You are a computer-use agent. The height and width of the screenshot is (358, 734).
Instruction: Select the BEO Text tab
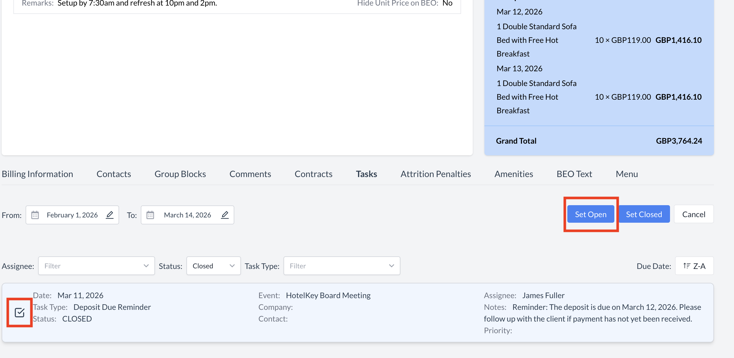click(x=574, y=174)
